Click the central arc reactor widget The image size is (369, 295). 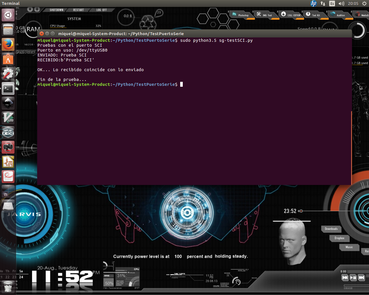pyautogui.click(x=187, y=213)
